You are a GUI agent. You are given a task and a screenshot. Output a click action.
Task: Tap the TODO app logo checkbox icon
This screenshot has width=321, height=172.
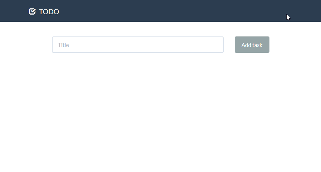[x=32, y=11]
